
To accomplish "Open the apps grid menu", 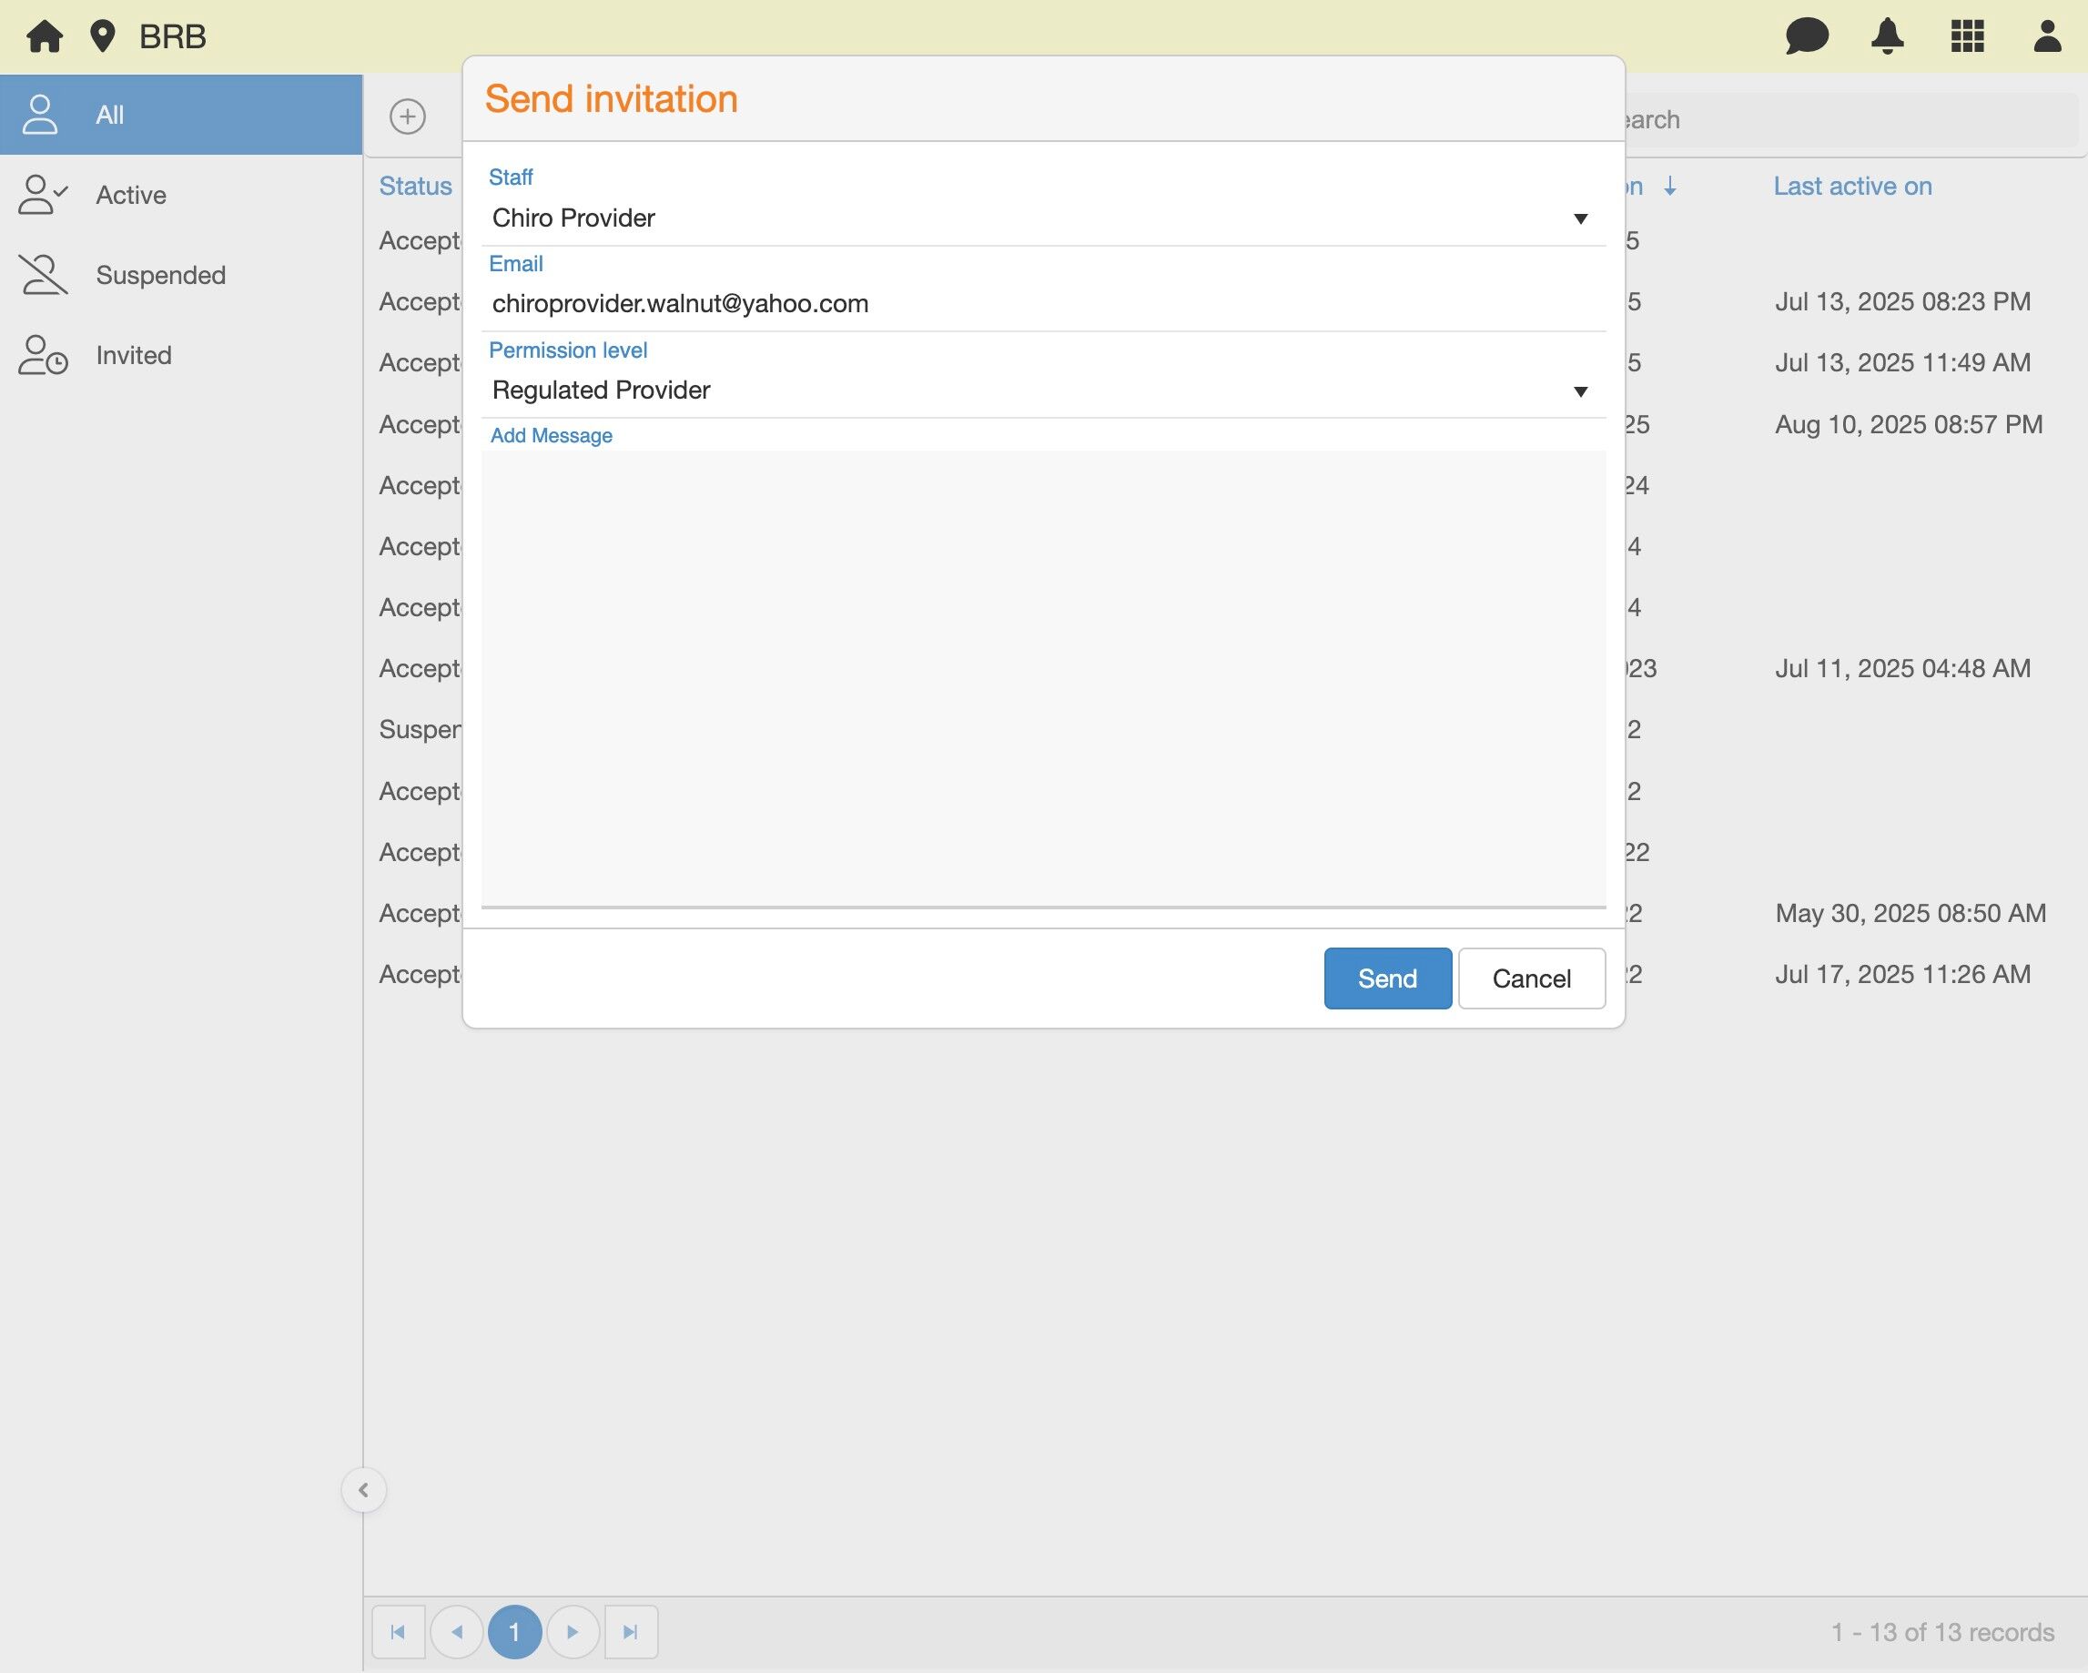I will point(1967,36).
